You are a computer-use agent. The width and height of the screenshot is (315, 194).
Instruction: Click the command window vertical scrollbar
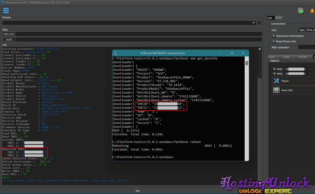tap(247, 108)
